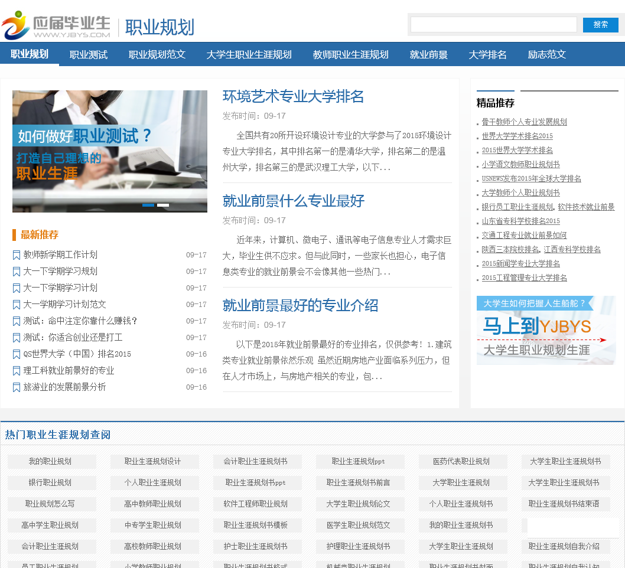
Task: Click bookmark icon beside 大一下学期学习规划
Action: 17,272
